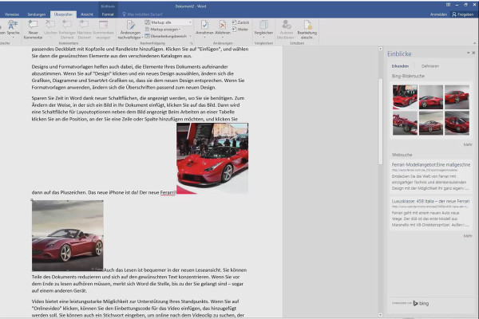Screen dimensions: 479x319
Task: Go to Vorheriges Element comment
Action: [67, 25]
